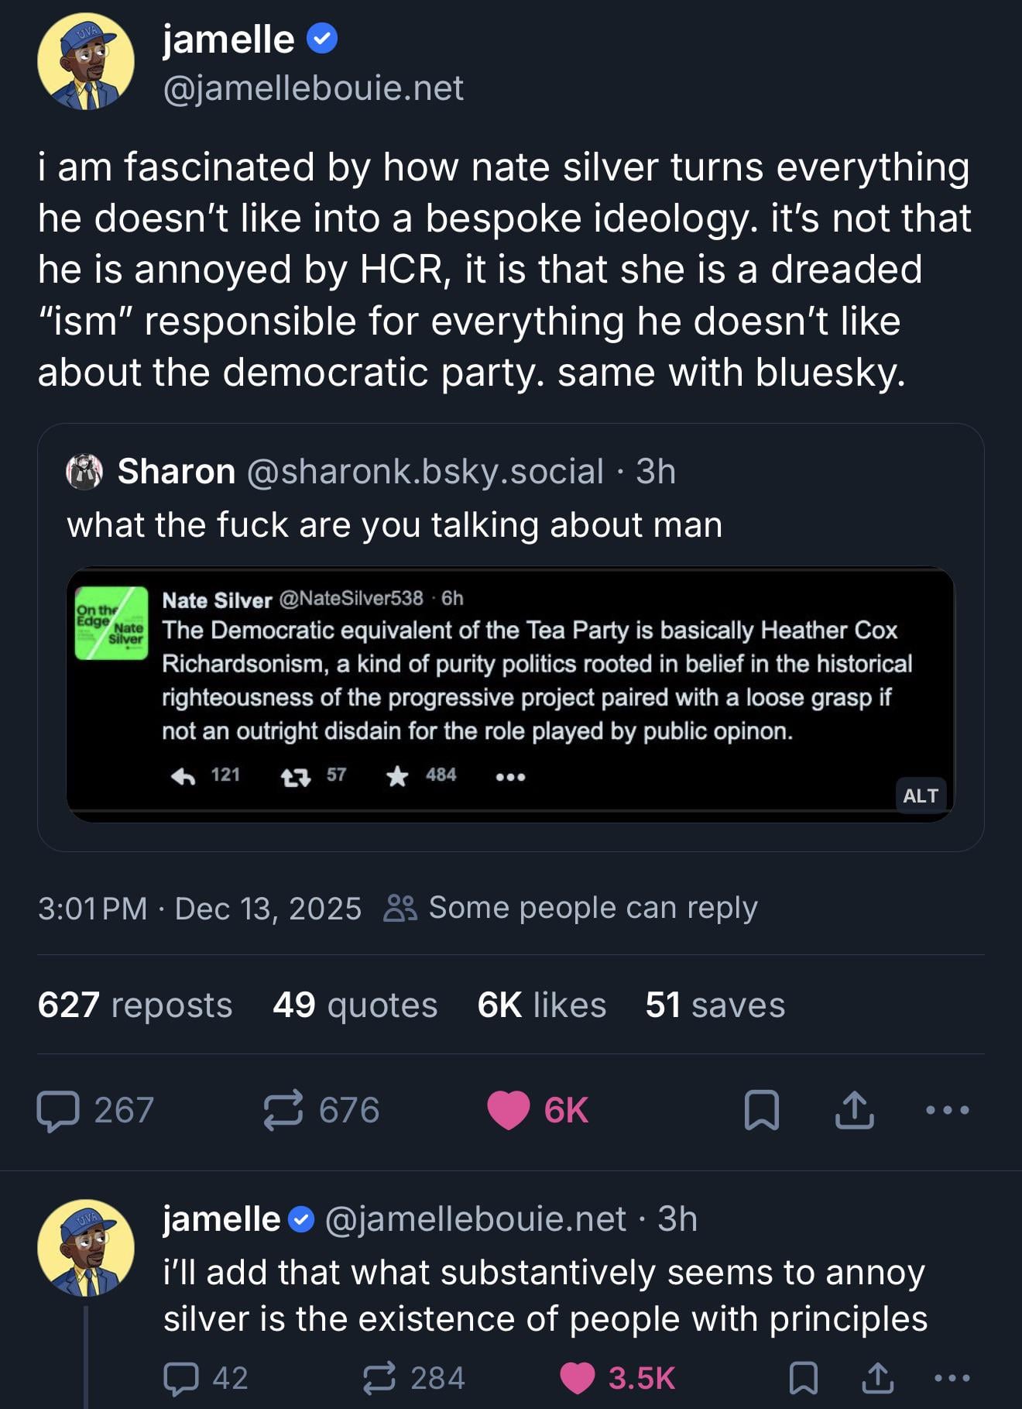The height and width of the screenshot is (1409, 1022).
Task: Open reply icon on main post
Action: coord(58,1111)
